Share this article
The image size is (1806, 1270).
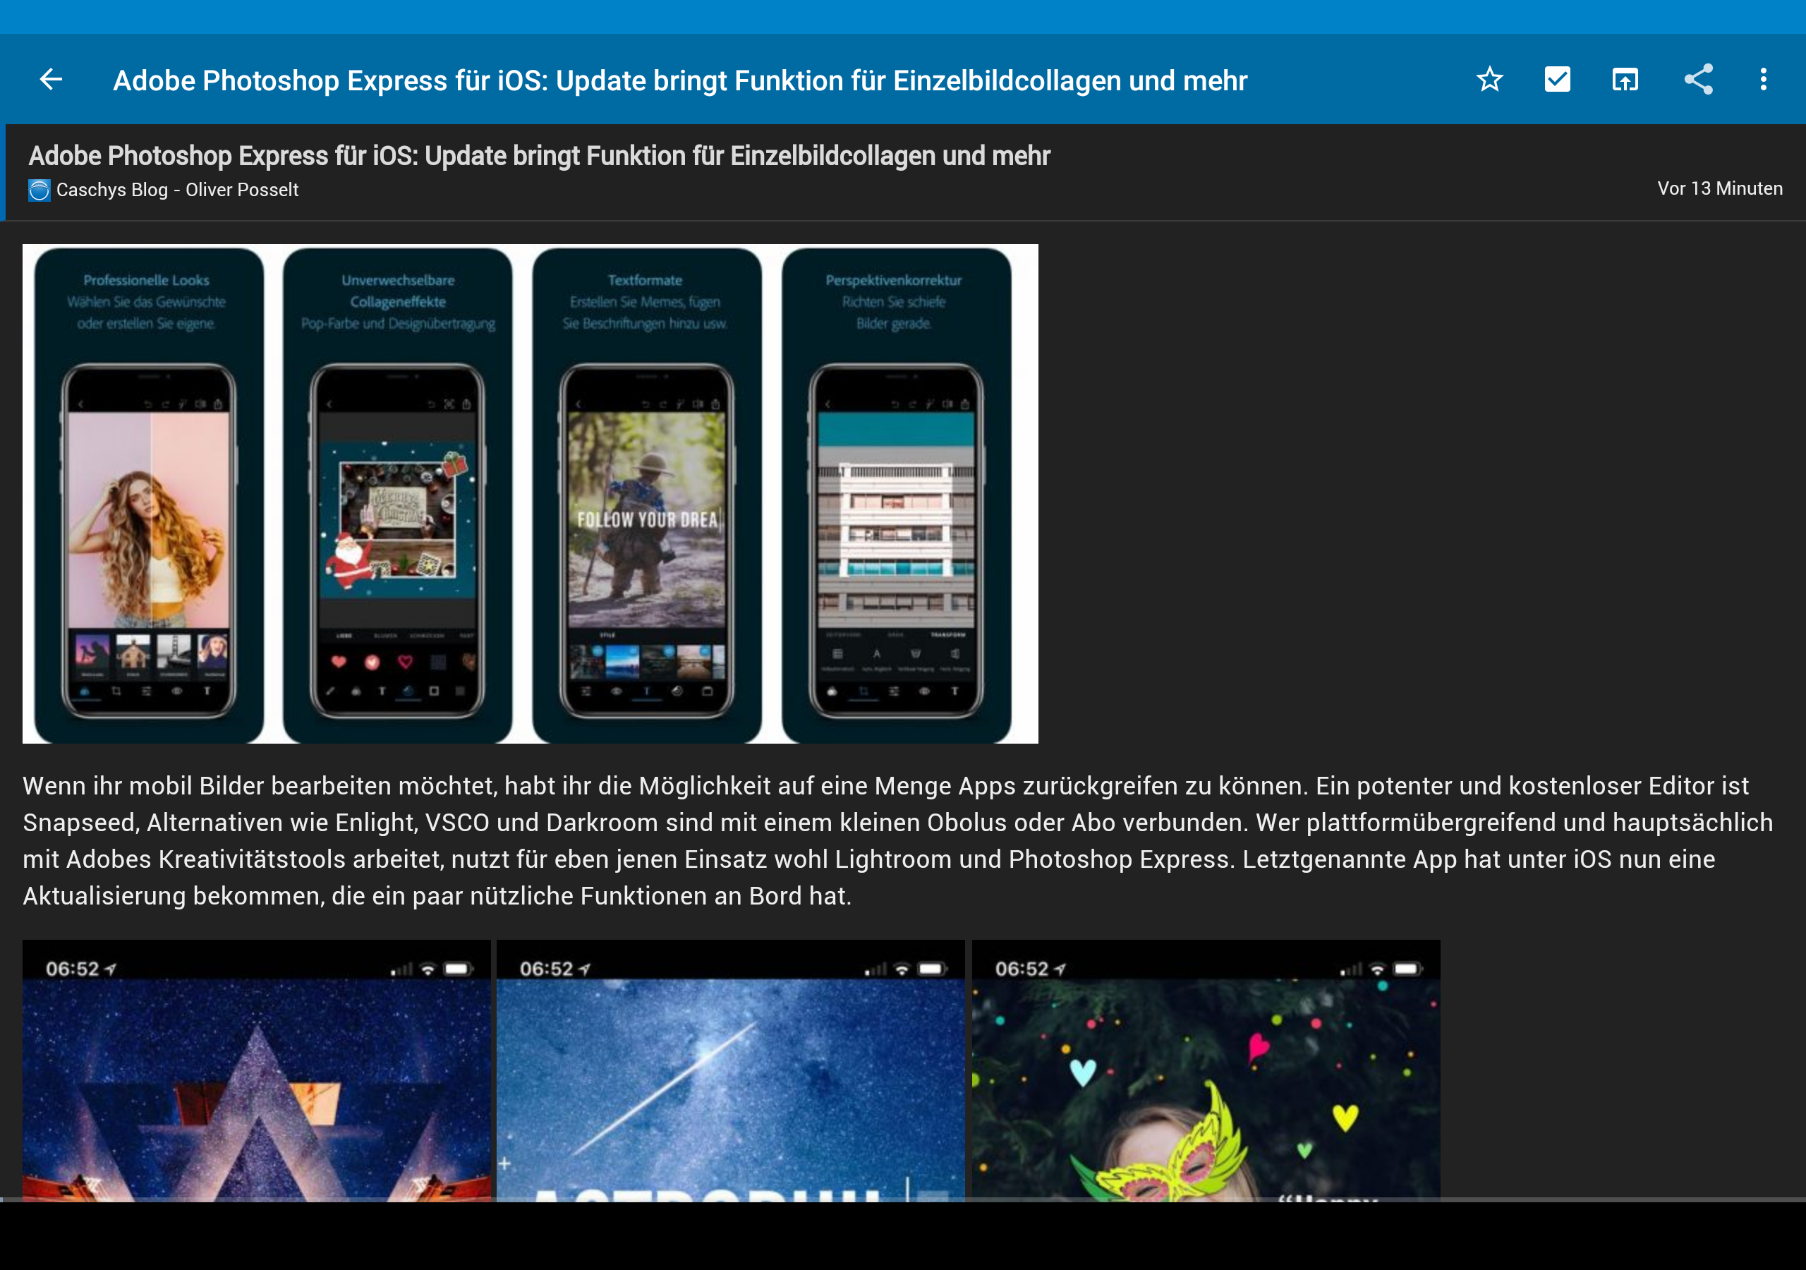coord(1698,80)
